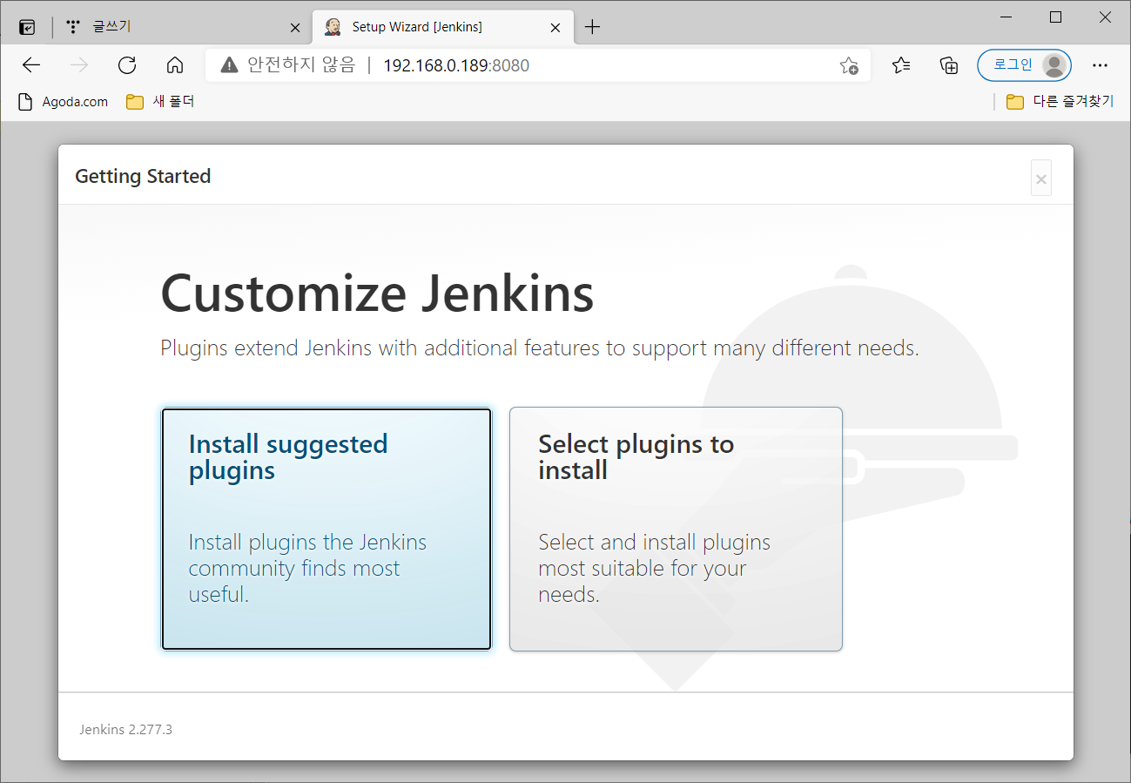Viewport: 1131px width, 783px height.
Task: Open a new browser tab
Action: (592, 27)
